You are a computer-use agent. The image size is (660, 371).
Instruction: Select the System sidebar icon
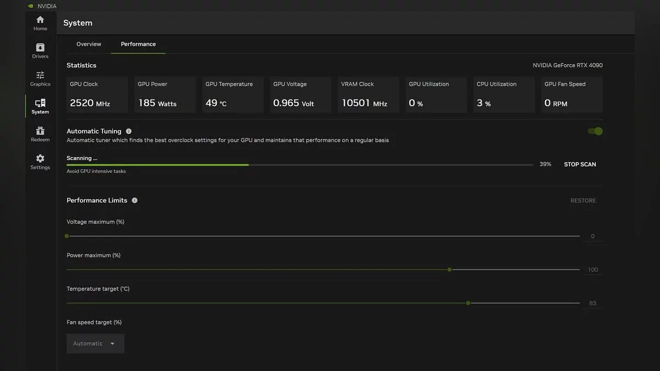[x=40, y=103]
